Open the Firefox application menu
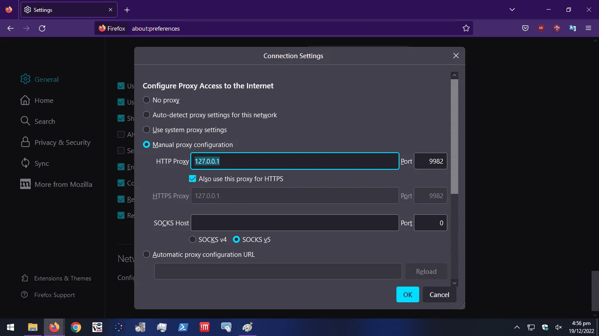Image resolution: width=599 pixels, height=336 pixels. [x=588, y=28]
